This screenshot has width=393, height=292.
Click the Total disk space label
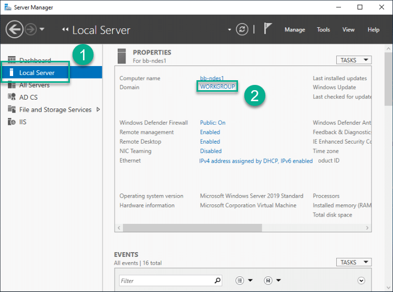(333, 215)
